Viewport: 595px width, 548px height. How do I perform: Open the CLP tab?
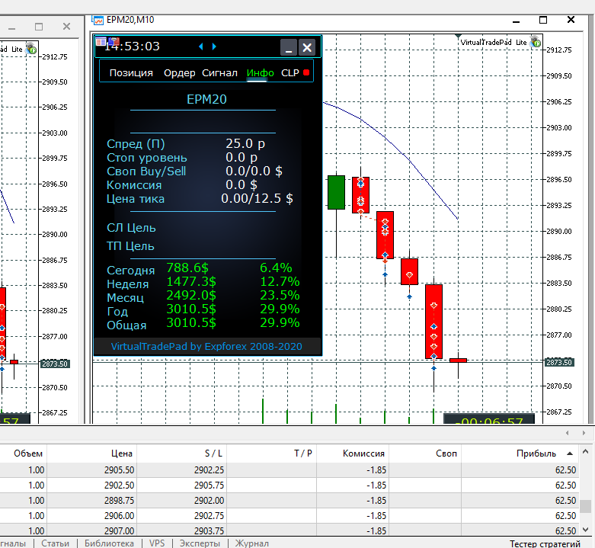[x=290, y=72]
